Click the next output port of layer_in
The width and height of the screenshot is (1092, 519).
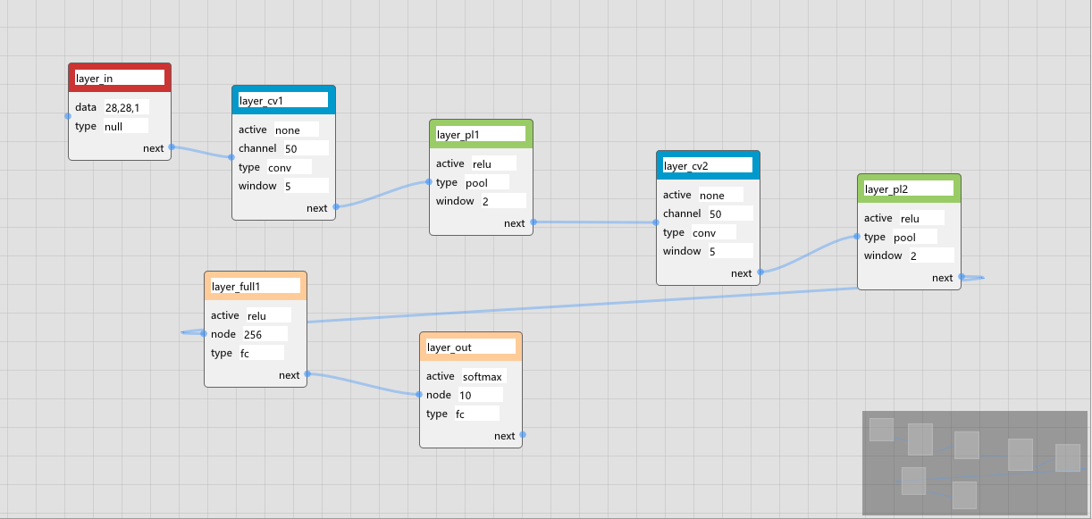click(x=171, y=146)
